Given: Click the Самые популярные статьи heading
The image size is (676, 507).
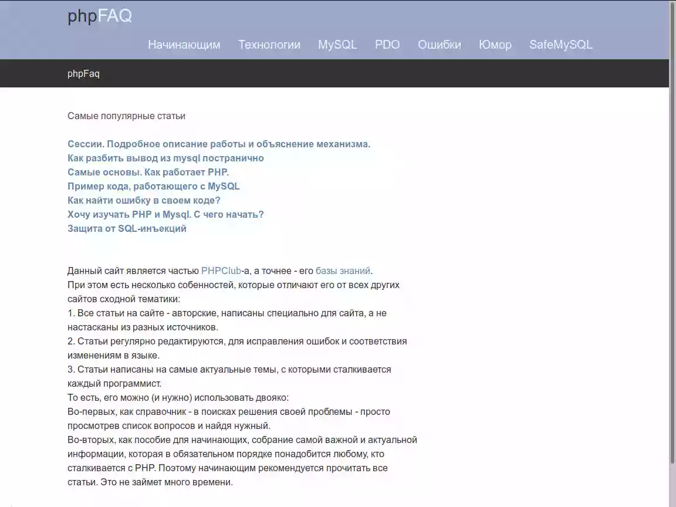Looking at the screenshot, I should pos(126,116).
